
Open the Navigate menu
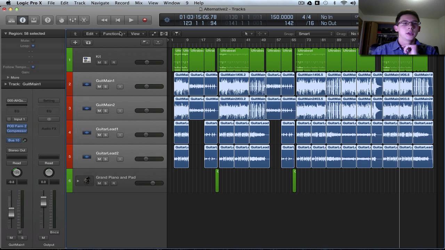click(x=100, y=3)
